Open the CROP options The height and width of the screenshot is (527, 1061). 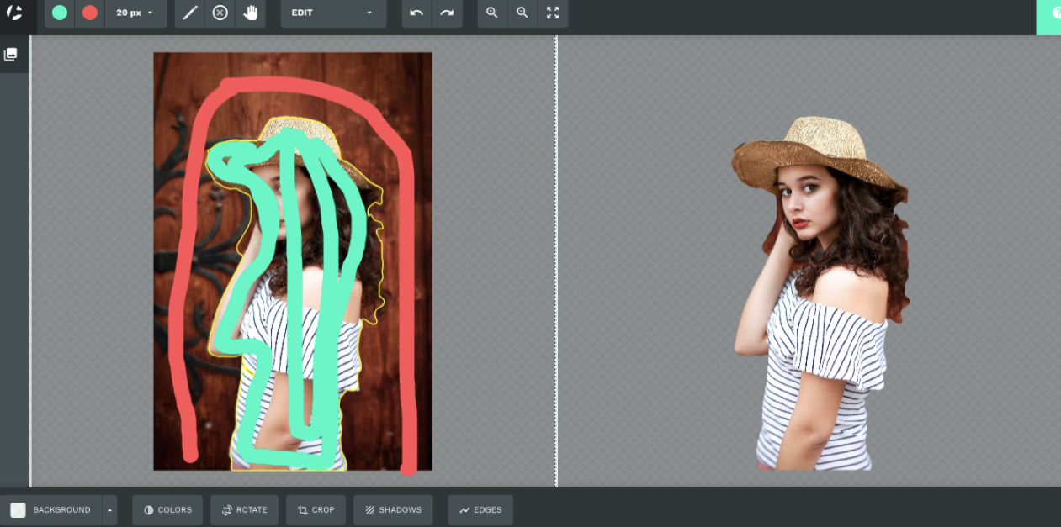pyautogui.click(x=316, y=510)
